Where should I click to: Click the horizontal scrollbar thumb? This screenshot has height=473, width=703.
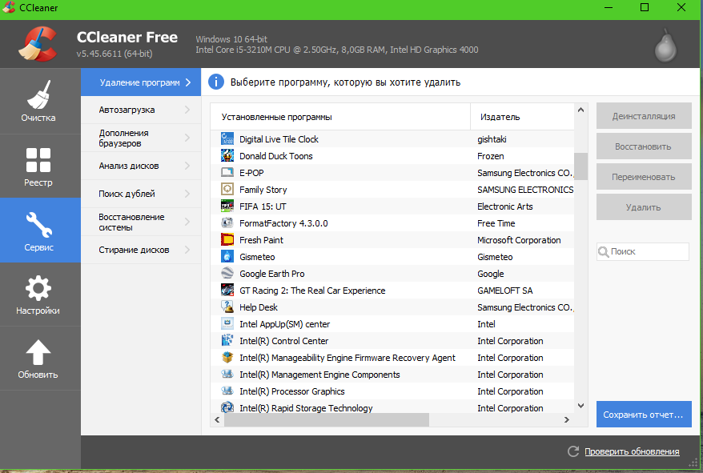tap(327, 420)
